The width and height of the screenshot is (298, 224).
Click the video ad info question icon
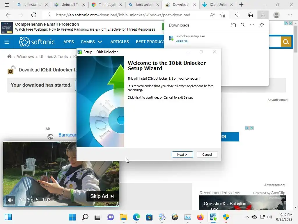(x=118, y=204)
